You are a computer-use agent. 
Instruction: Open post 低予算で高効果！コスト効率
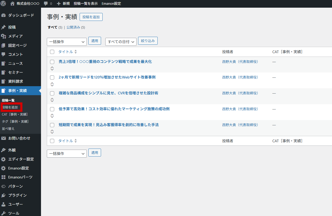click(x=114, y=109)
